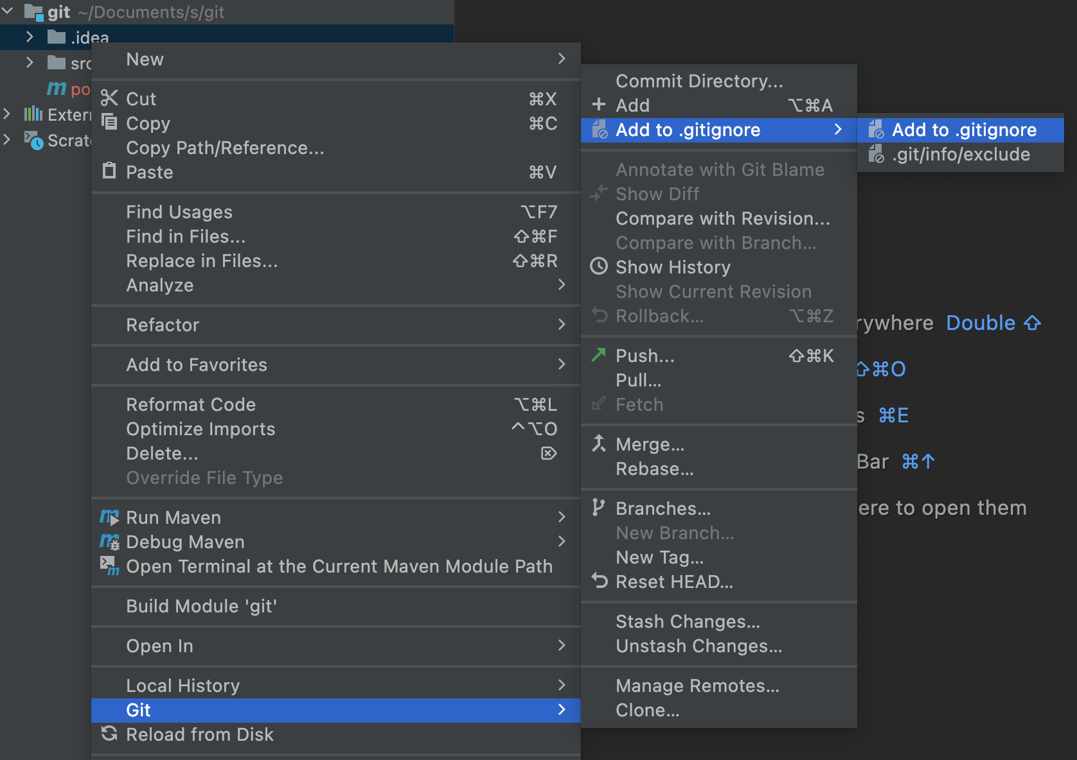
Task: Collapse the git project root node
Action: click(8, 12)
